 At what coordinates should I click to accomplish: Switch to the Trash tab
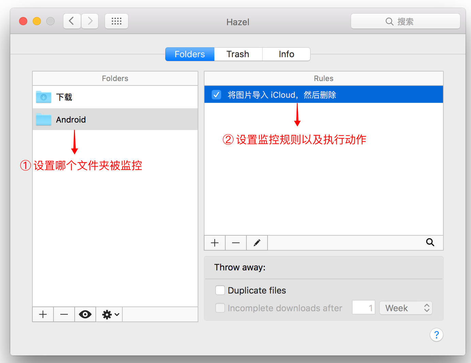coord(238,54)
